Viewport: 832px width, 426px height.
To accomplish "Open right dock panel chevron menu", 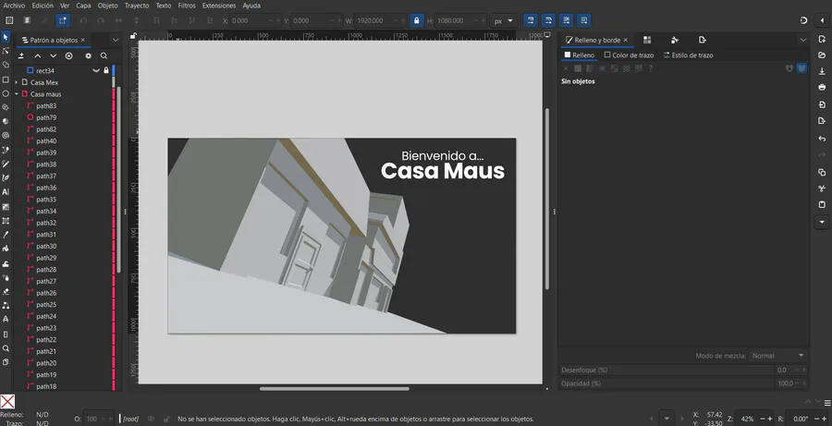I will point(802,40).
